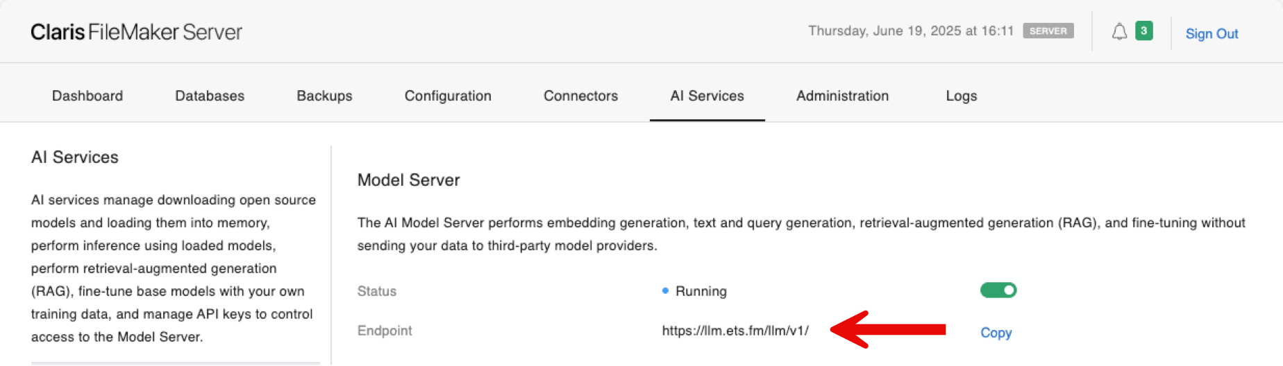Click the Status label

pyautogui.click(x=377, y=291)
